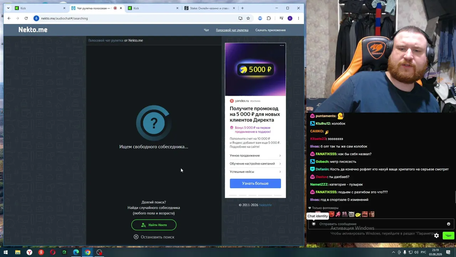456x257 pixels.
Task: Open the blue extension icon in toolbar
Action: tap(260, 18)
